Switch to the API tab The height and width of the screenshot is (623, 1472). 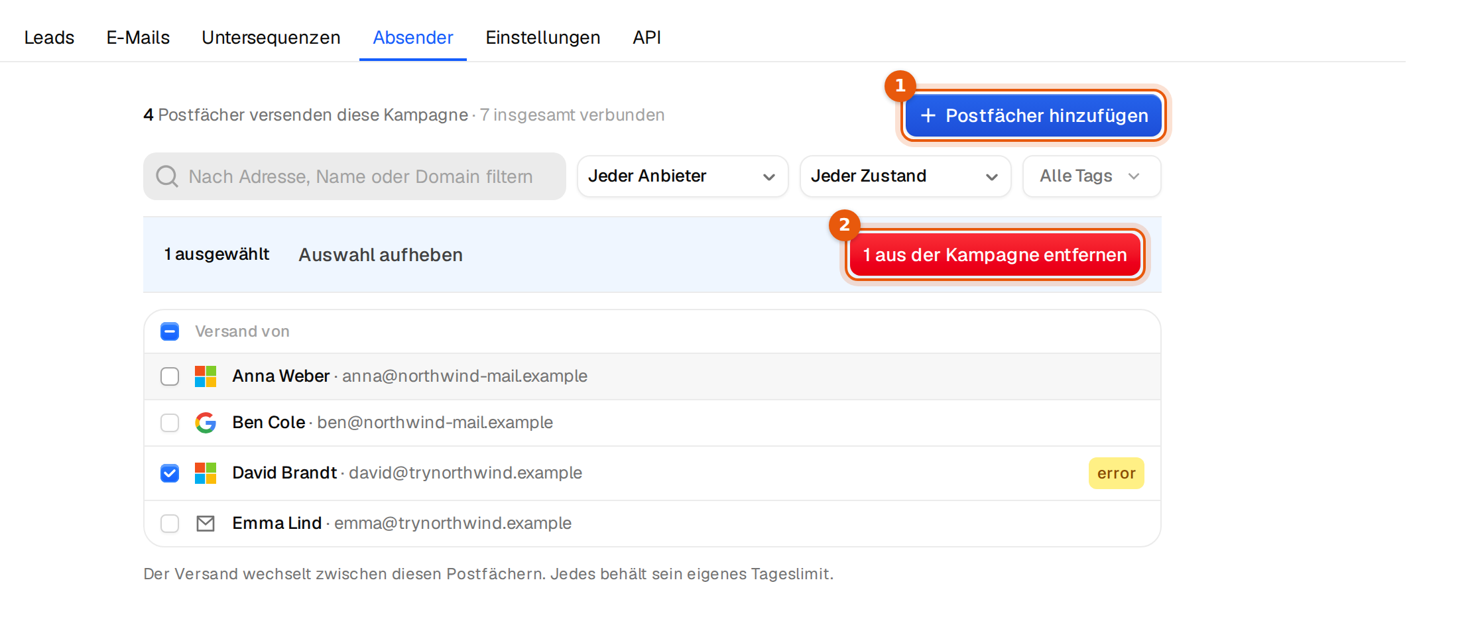[647, 38]
